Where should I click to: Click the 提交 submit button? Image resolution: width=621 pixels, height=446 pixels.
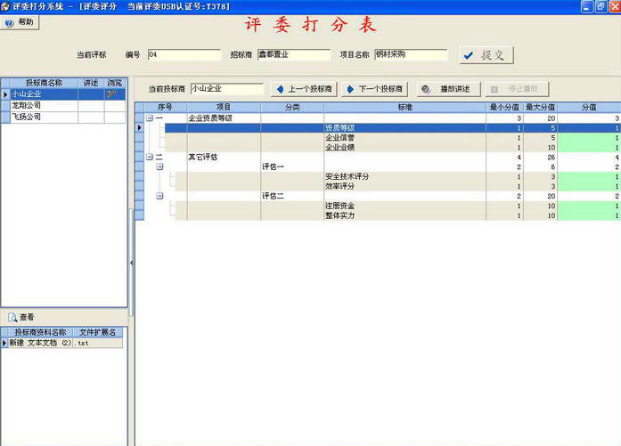point(486,55)
